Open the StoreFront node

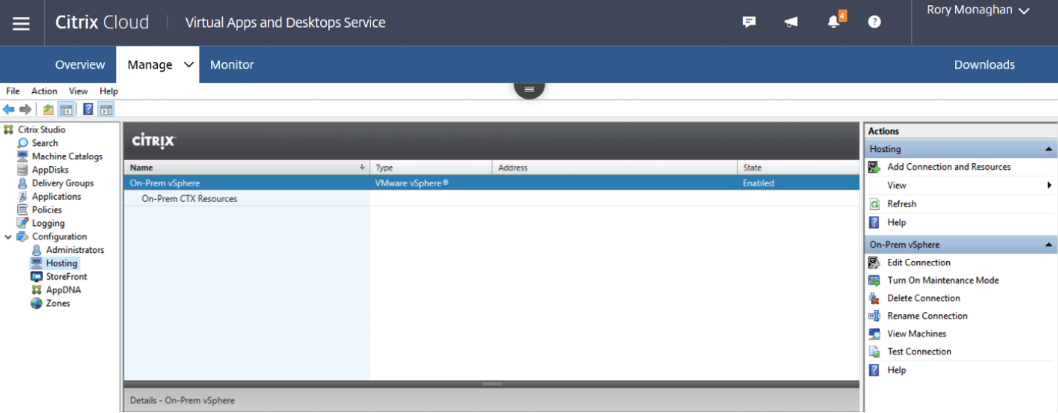point(66,277)
